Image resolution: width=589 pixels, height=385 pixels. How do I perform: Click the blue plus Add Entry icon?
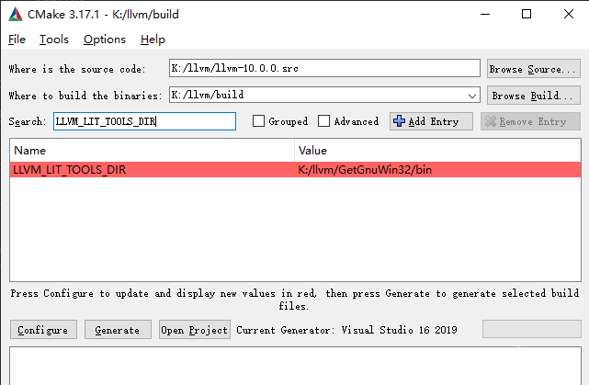399,121
